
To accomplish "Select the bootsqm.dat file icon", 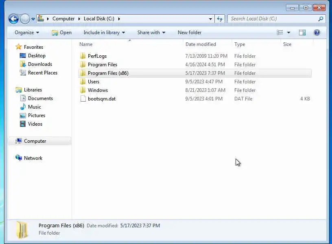I will coord(83,98).
